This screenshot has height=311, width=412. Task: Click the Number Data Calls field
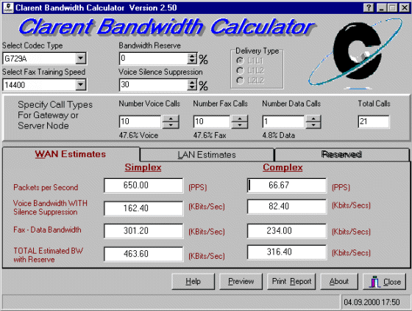point(283,122)
